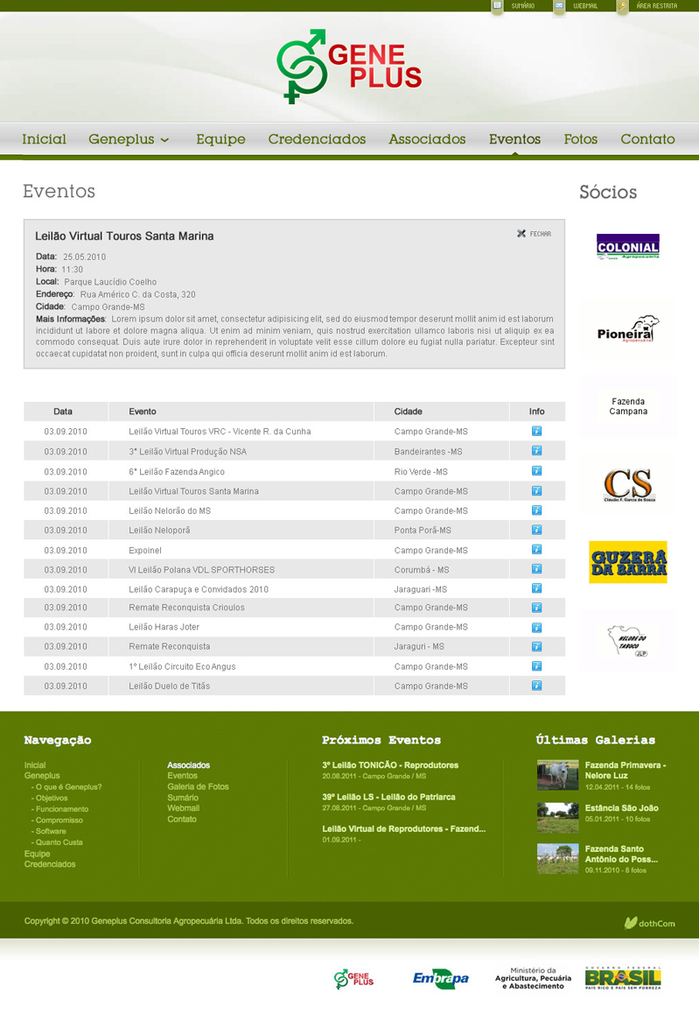Click Ministério da Agricultura logo text
Screen dimensions: 699x1021
(x=533, y=978)
